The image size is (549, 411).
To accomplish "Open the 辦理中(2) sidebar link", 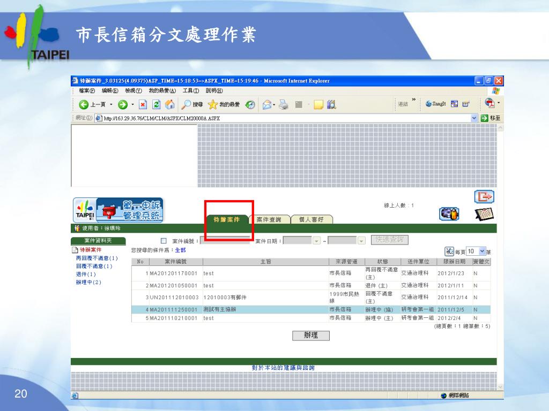I will [88, 283].
